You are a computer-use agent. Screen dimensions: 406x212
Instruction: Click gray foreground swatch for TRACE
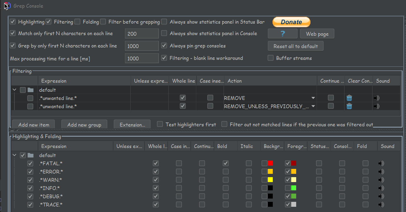tap(294, 205)
